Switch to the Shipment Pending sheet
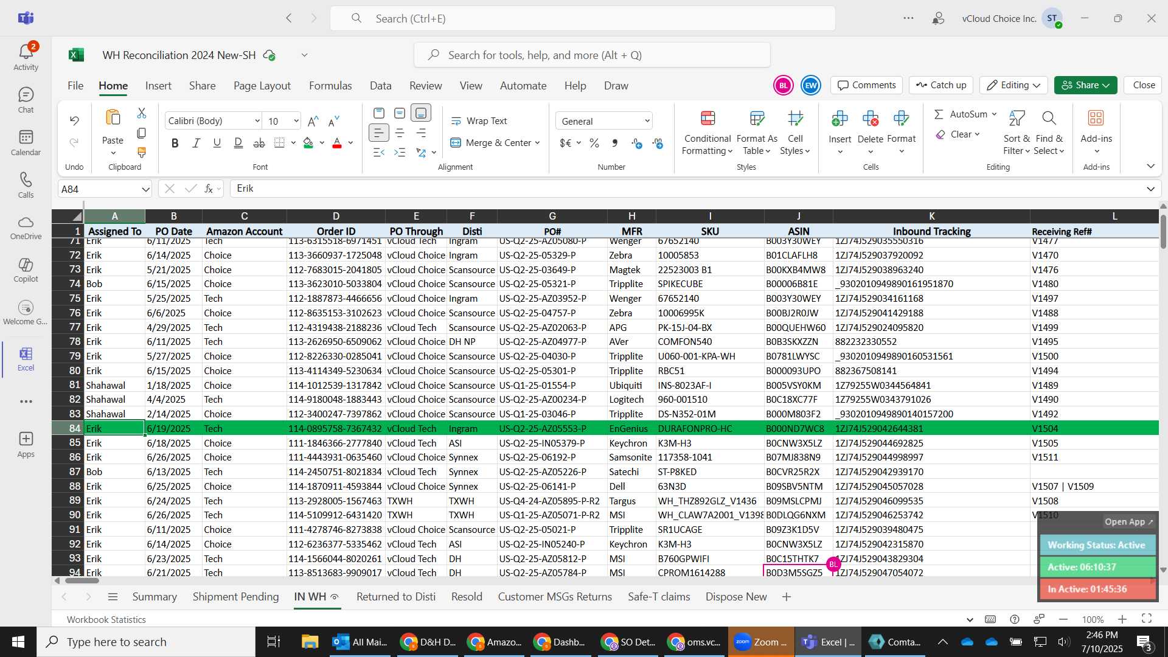Screen dimensions: 1168x657 point(235,597)
